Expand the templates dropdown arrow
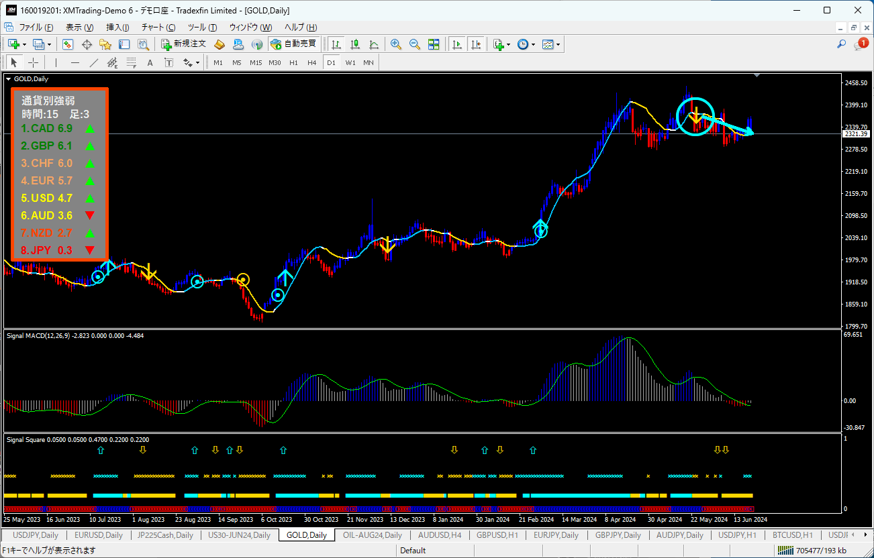The width and height of the screenshot is (874, 558). (x=558, y=45)
